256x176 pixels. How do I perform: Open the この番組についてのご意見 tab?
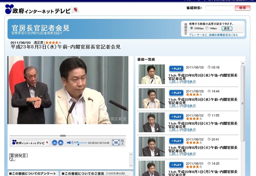click(96, 174)
